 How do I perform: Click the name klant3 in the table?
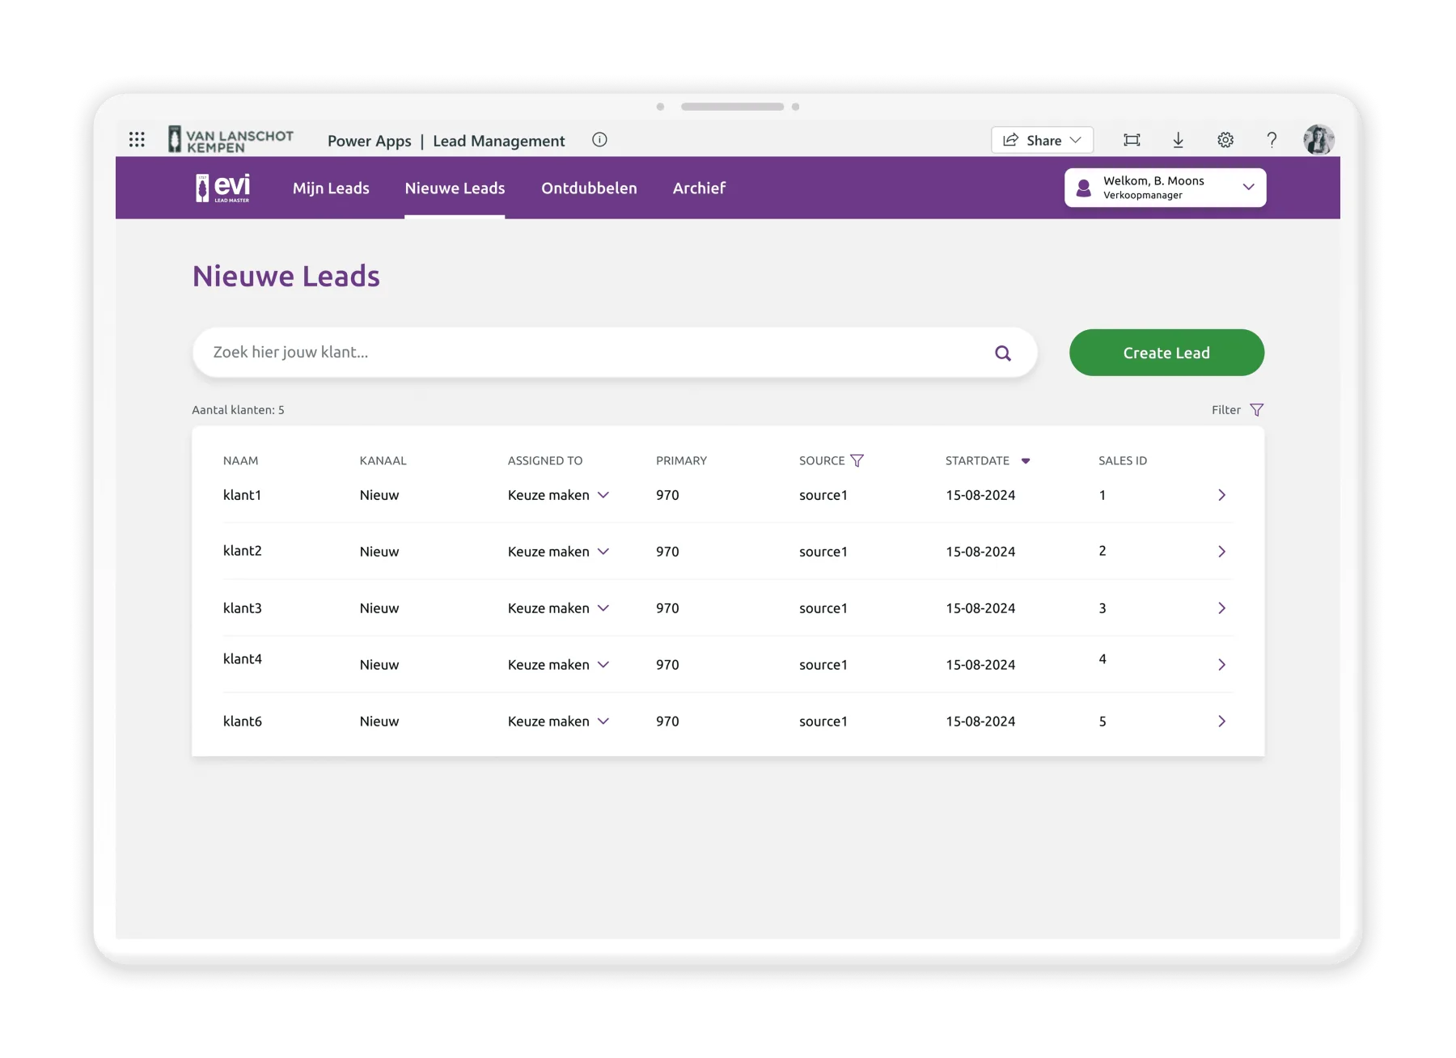[242, 608]
